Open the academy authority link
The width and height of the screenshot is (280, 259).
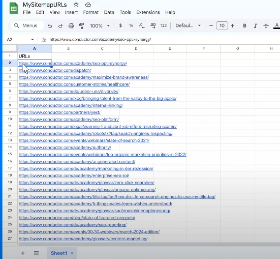coord(65,148)
